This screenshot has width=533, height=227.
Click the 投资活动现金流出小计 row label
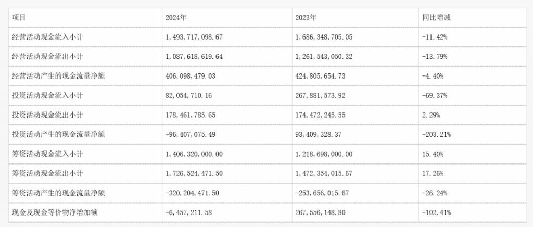coord(47,115)
